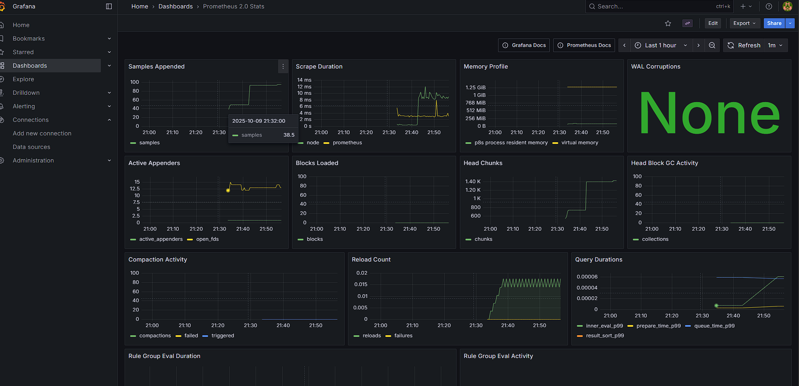Open Samples Appended panel three-dot menu
This screenshot has height=386, width=799.
pos(283,66)
